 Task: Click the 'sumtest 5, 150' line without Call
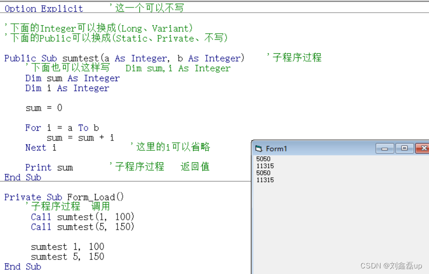point(67,256)
